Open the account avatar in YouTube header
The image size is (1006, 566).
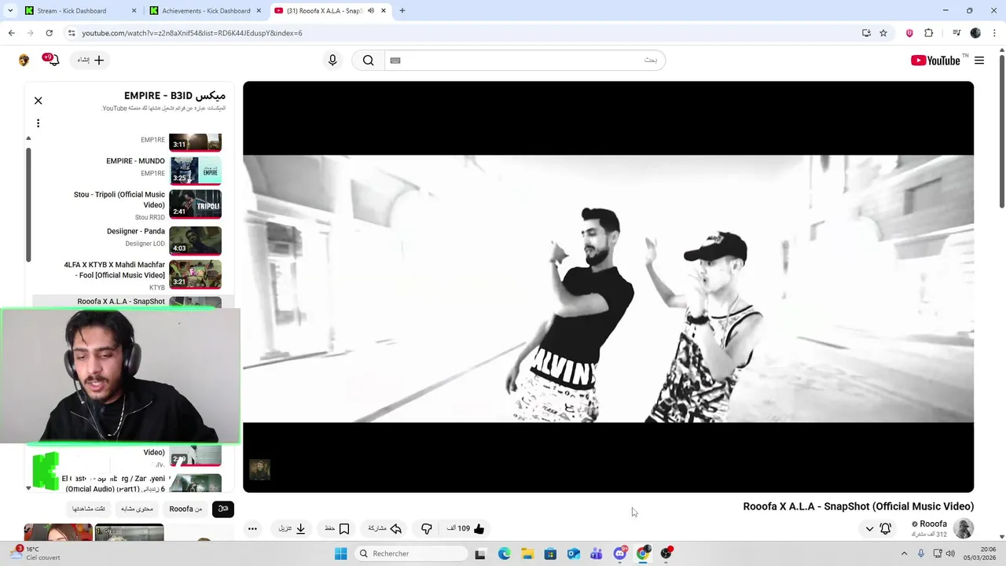tap(24, 61)
